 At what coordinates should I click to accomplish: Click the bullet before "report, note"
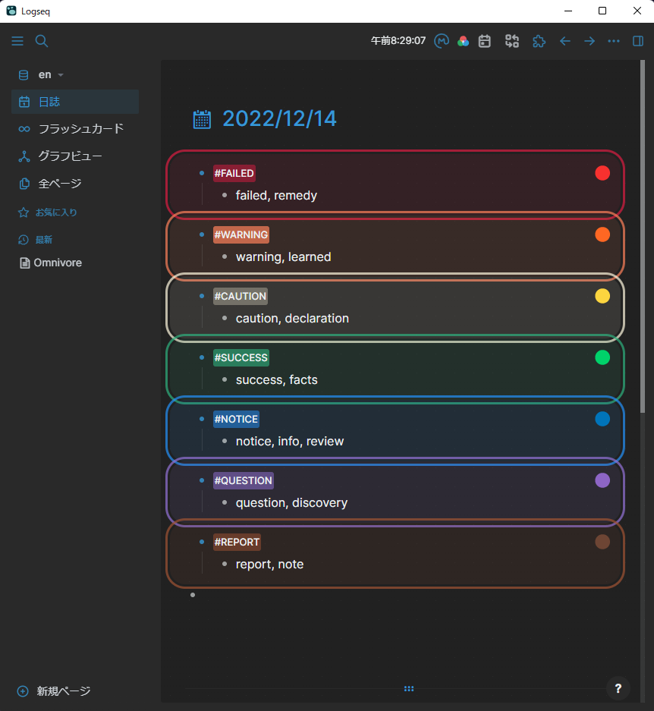click(225, 564)
